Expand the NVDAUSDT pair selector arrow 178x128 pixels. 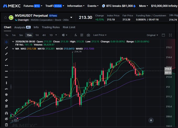[x=71, y=18]
